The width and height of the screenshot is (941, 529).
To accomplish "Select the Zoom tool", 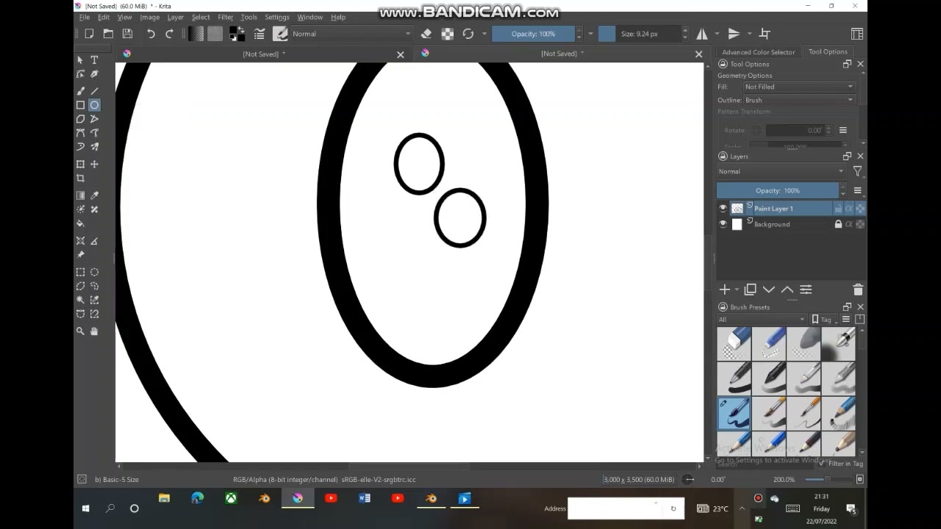I will pos(80,331).
